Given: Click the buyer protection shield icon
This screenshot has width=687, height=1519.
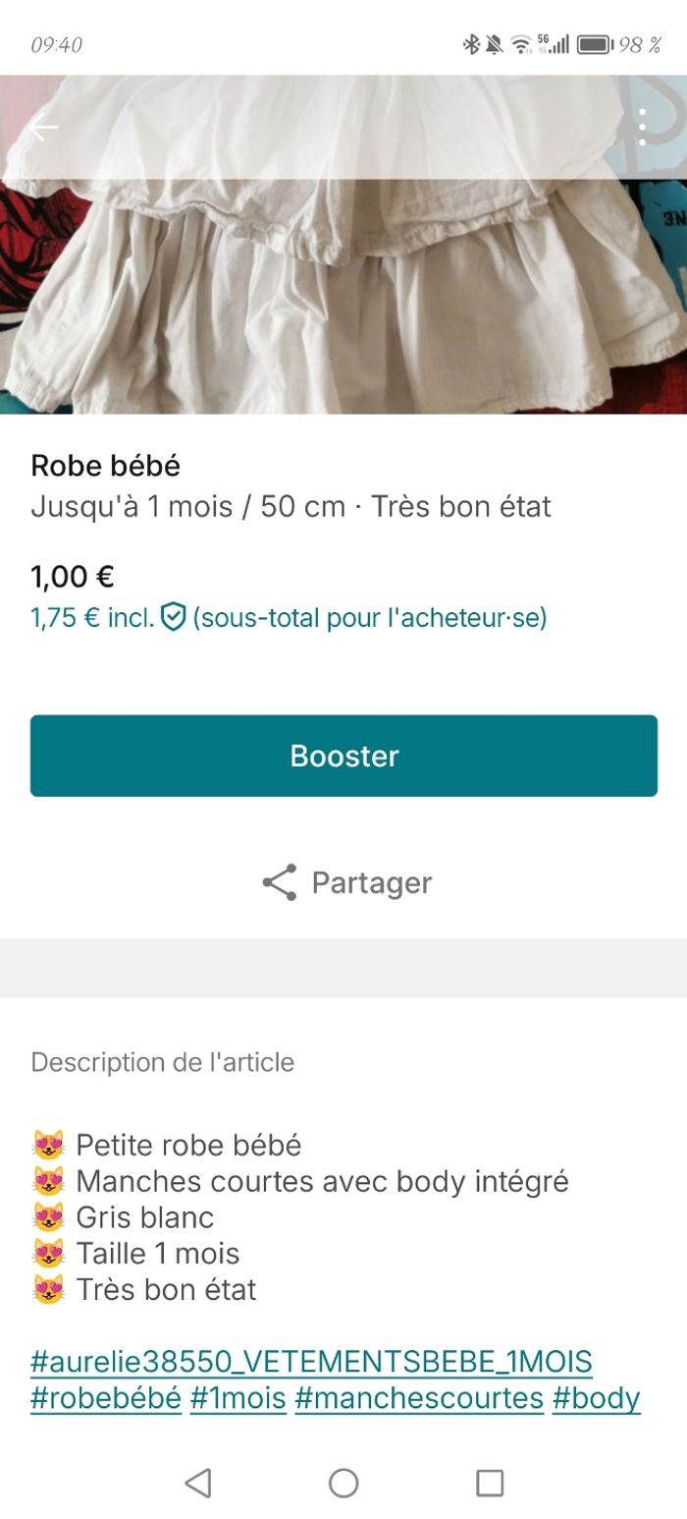Looking at the screenshot, I should (x=172, y=618).
